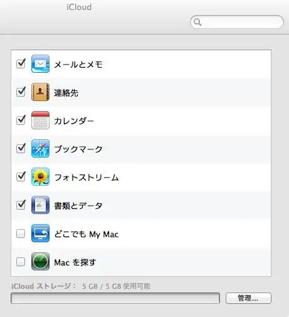Uncheck the ブックマーク checkbox
This screenshot has width=289, height=317.
(x=21, y=148)
